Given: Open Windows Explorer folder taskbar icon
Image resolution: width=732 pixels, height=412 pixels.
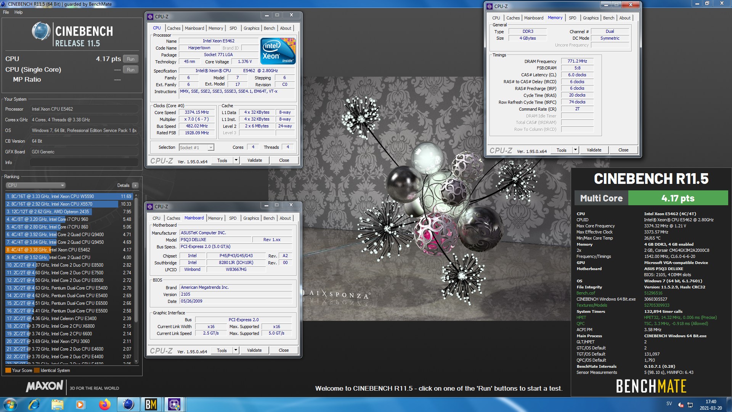Looking at the screenshot, I should 58,404.
